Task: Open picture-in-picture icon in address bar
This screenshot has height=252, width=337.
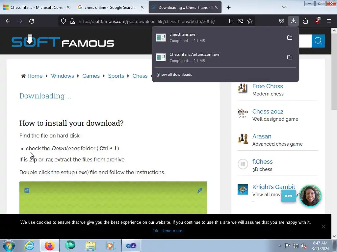Action: (x=241, y=21)
